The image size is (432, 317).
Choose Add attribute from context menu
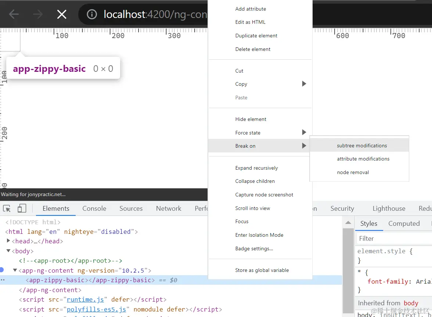[251, 9]
